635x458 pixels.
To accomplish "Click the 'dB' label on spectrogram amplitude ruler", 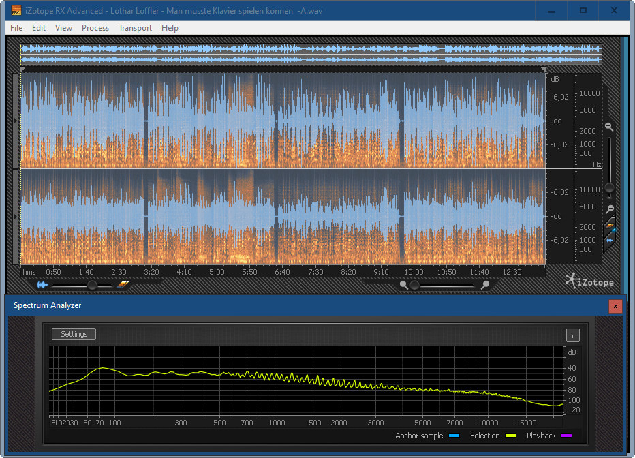I will click(555, 79).
